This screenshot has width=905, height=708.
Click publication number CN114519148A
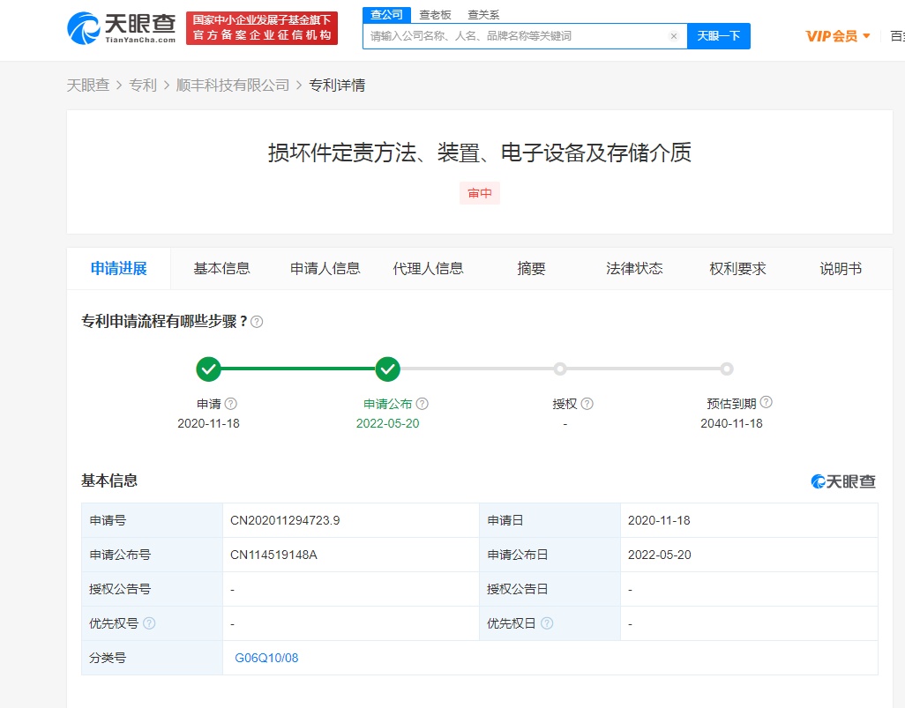273,555
